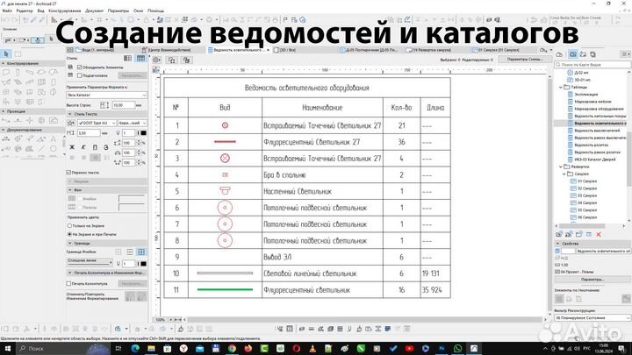
Task: Select the Slab tool in Конструирование
Action: coord(41,73)
